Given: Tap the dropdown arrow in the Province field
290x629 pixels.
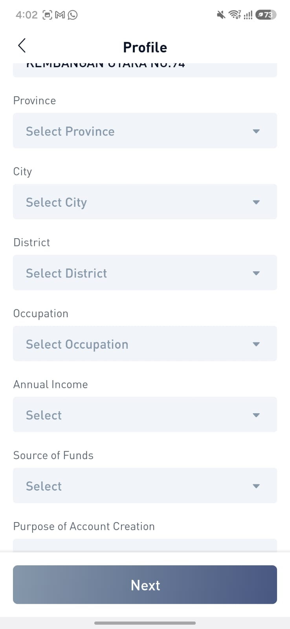Looking at the screenshot, I should (x=256, y=131).
